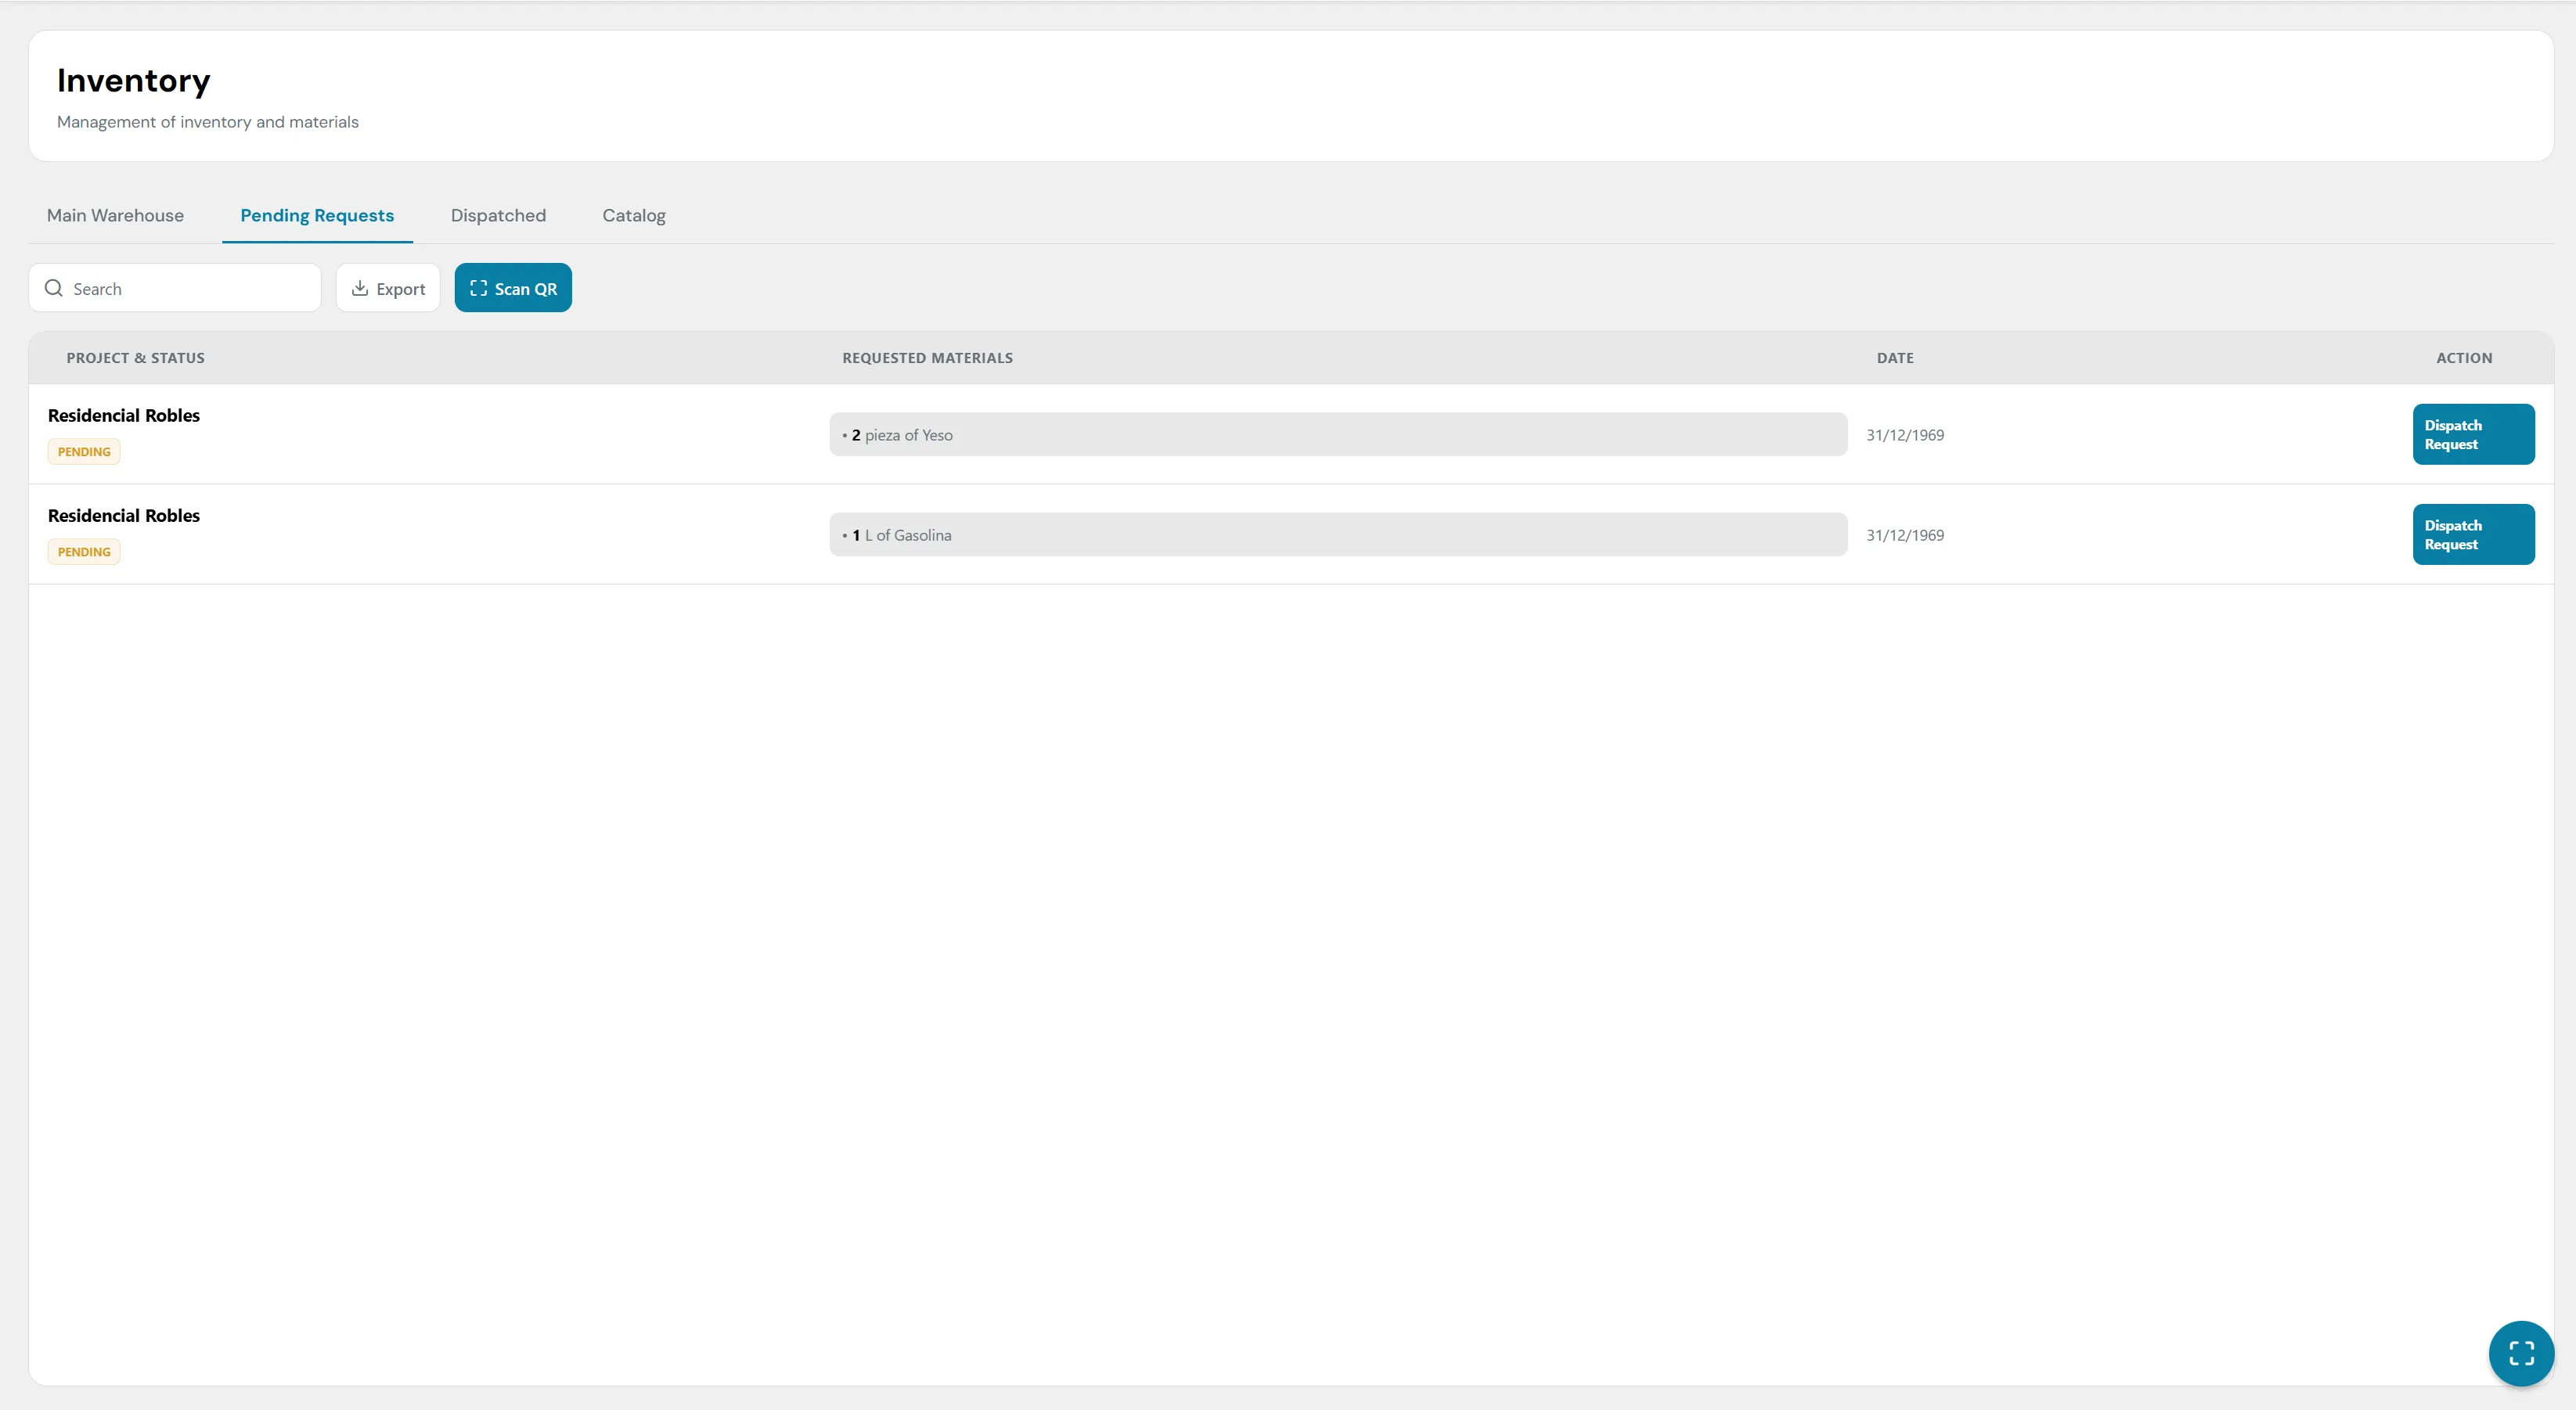2576x1410 pixels.
Task: Dispatch Request for the Yeso row
Action: tap(2473, 434)
